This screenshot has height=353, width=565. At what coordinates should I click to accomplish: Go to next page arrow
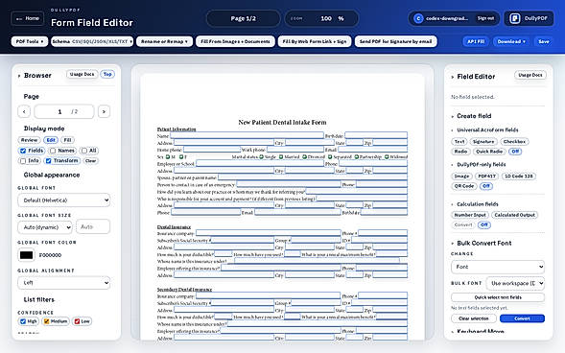[x=104, y=111]
